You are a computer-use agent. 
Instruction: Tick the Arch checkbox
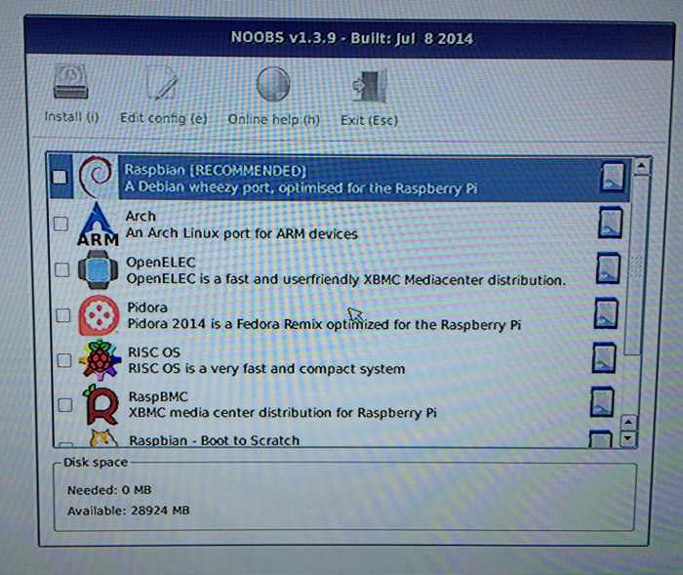(x=60, y=224)
